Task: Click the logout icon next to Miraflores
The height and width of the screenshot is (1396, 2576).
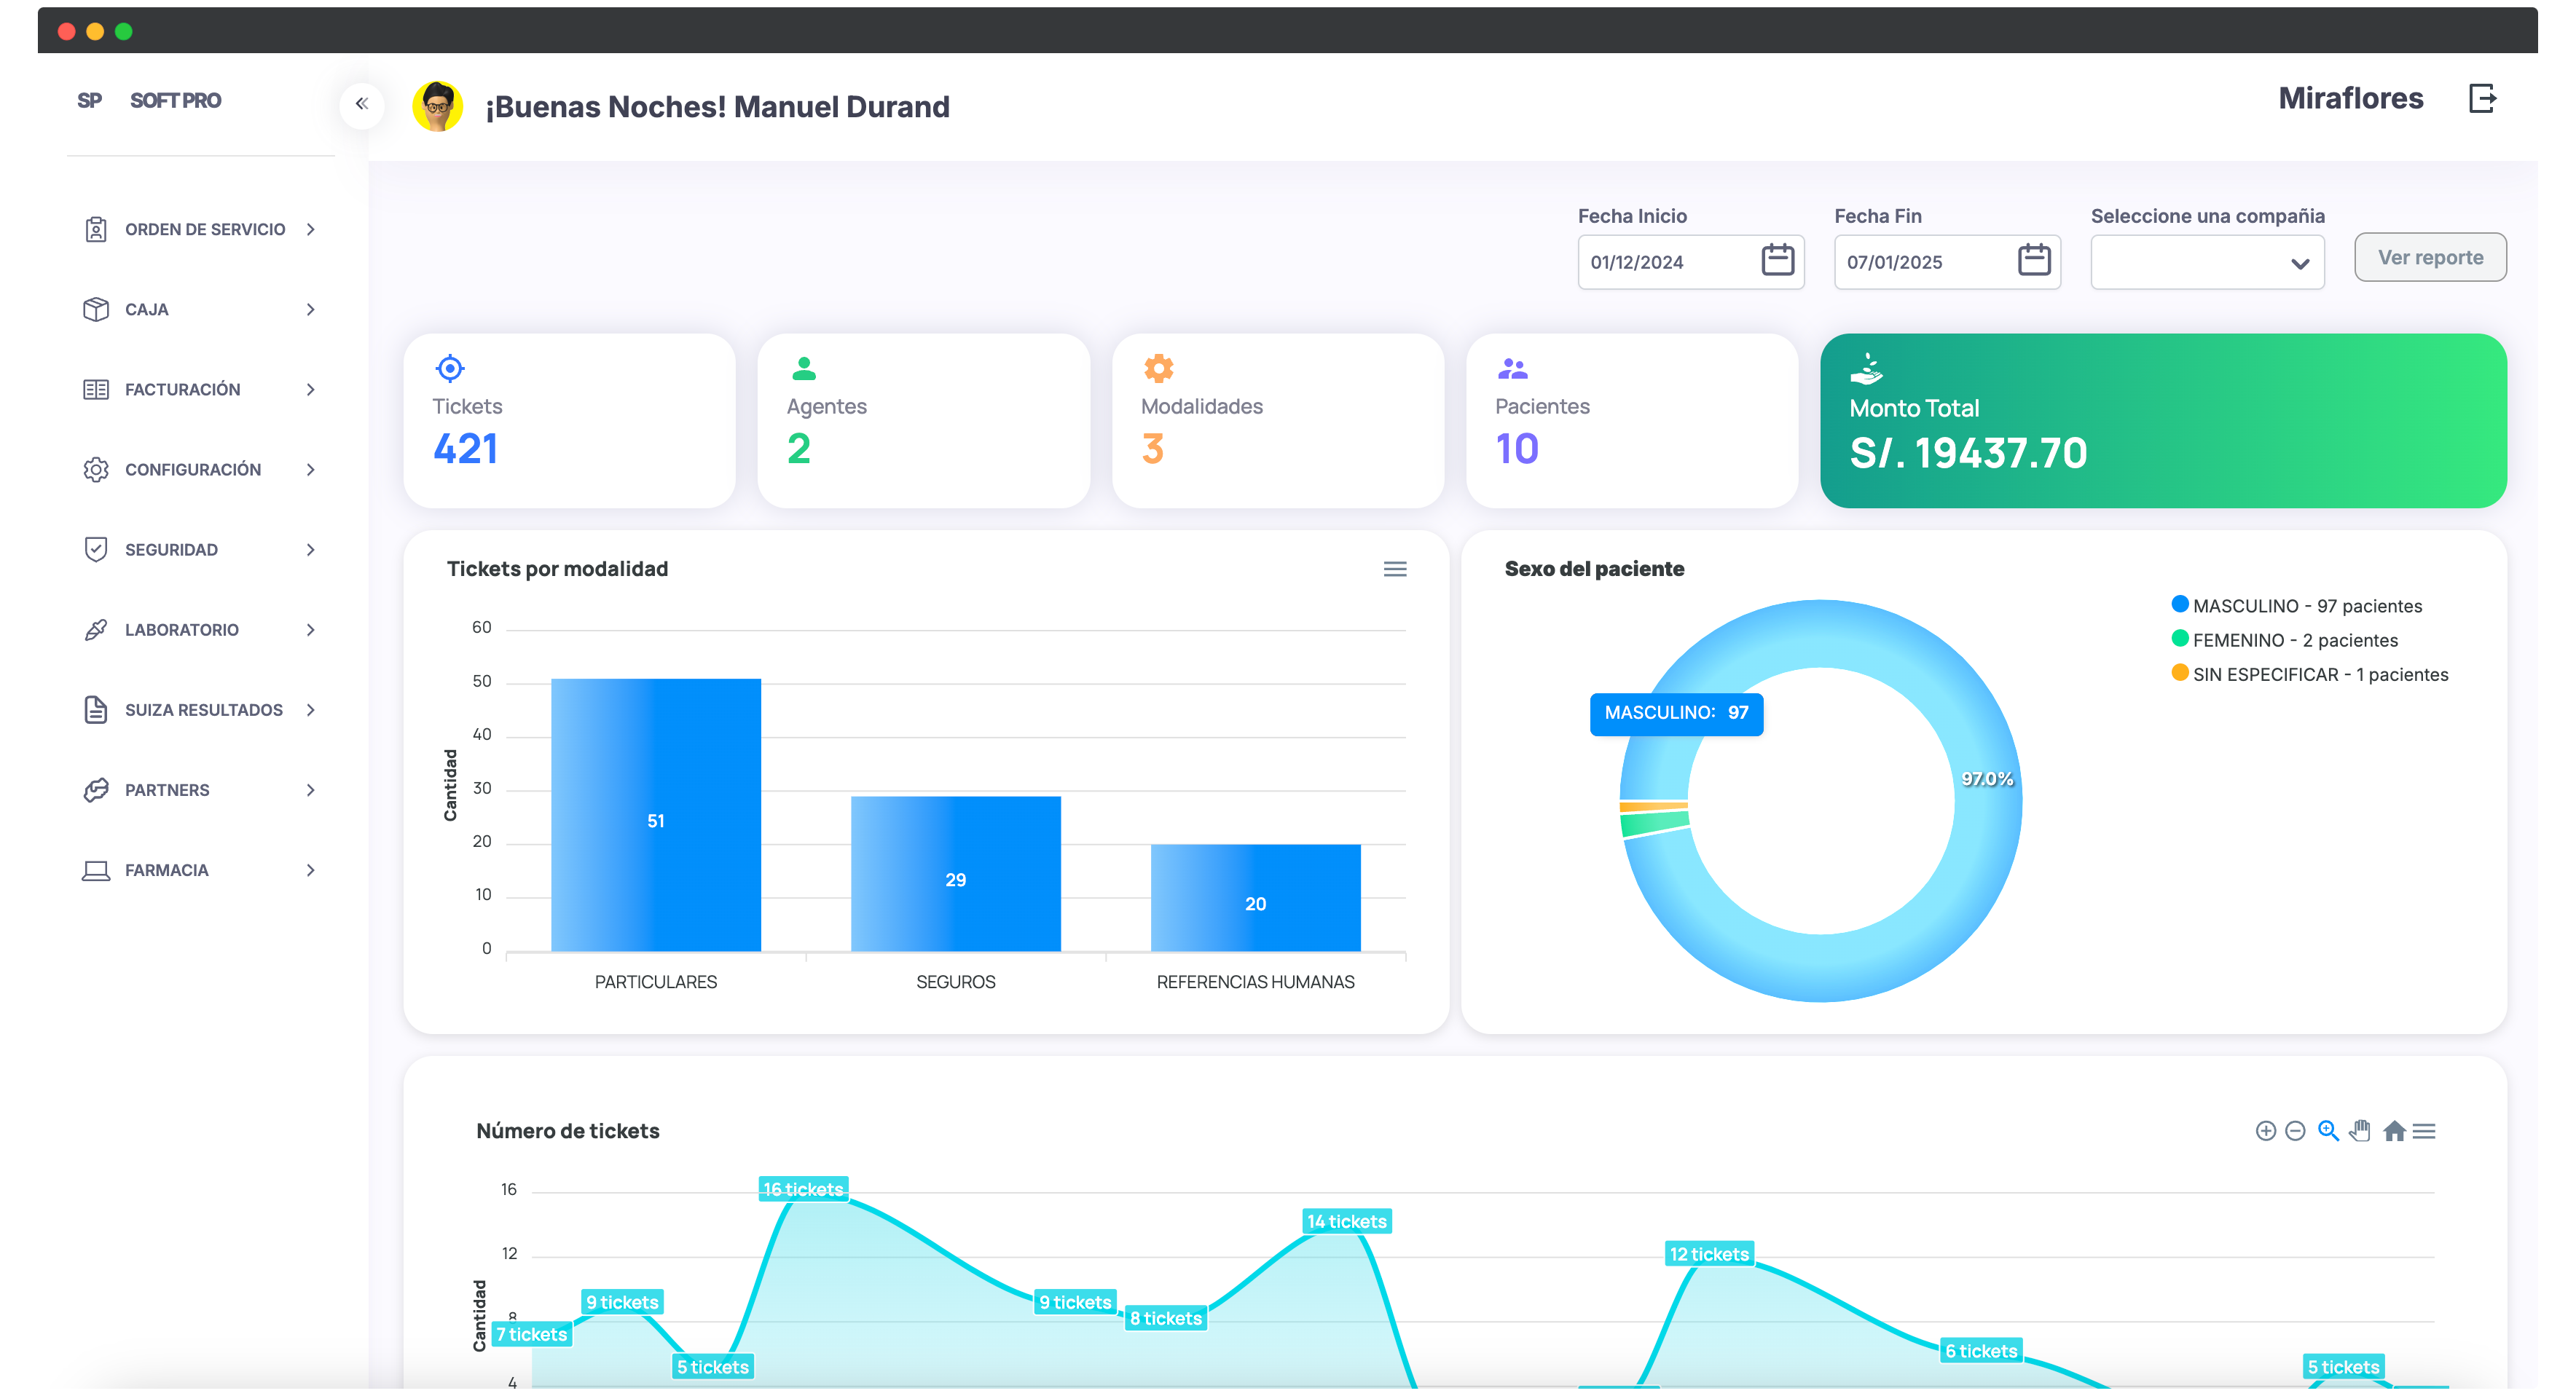Action: (2483, 99)
